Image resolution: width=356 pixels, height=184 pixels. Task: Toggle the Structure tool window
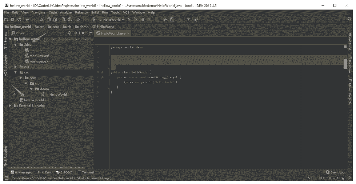[x=5, y=64]
